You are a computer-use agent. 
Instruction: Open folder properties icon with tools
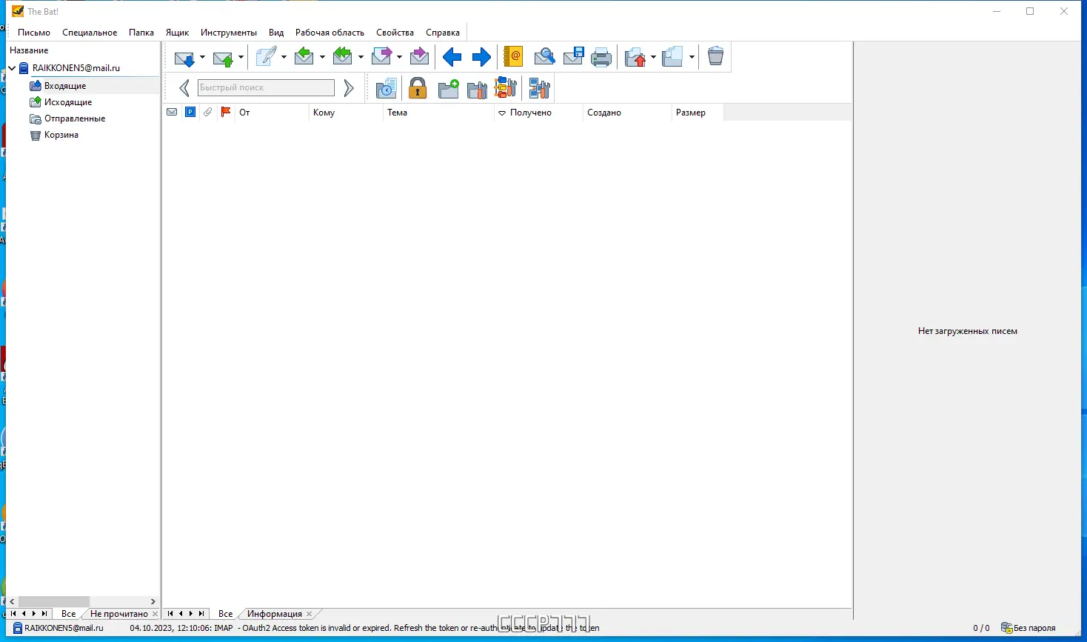478,89
